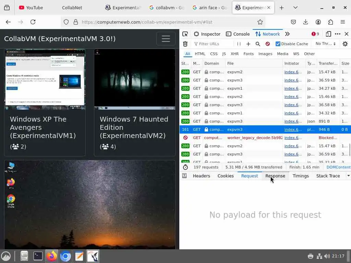Screen dimensions: 351x263
Task: Open the Headers details tab
Action: [201, 176]
